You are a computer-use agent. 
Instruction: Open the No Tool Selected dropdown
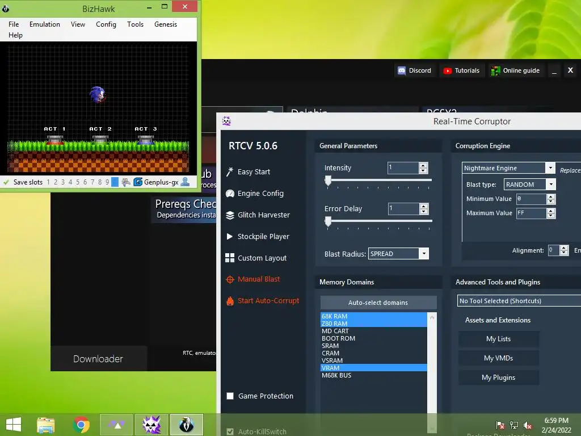519,301
